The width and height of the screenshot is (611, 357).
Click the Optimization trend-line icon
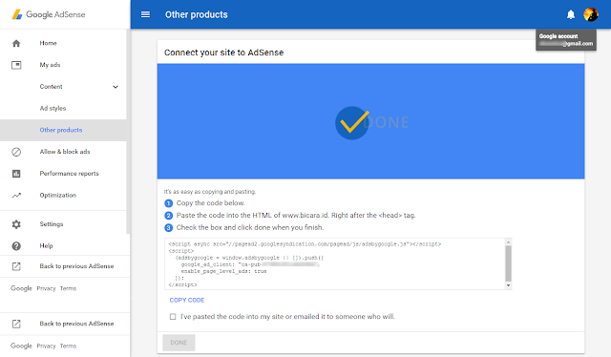16,196
